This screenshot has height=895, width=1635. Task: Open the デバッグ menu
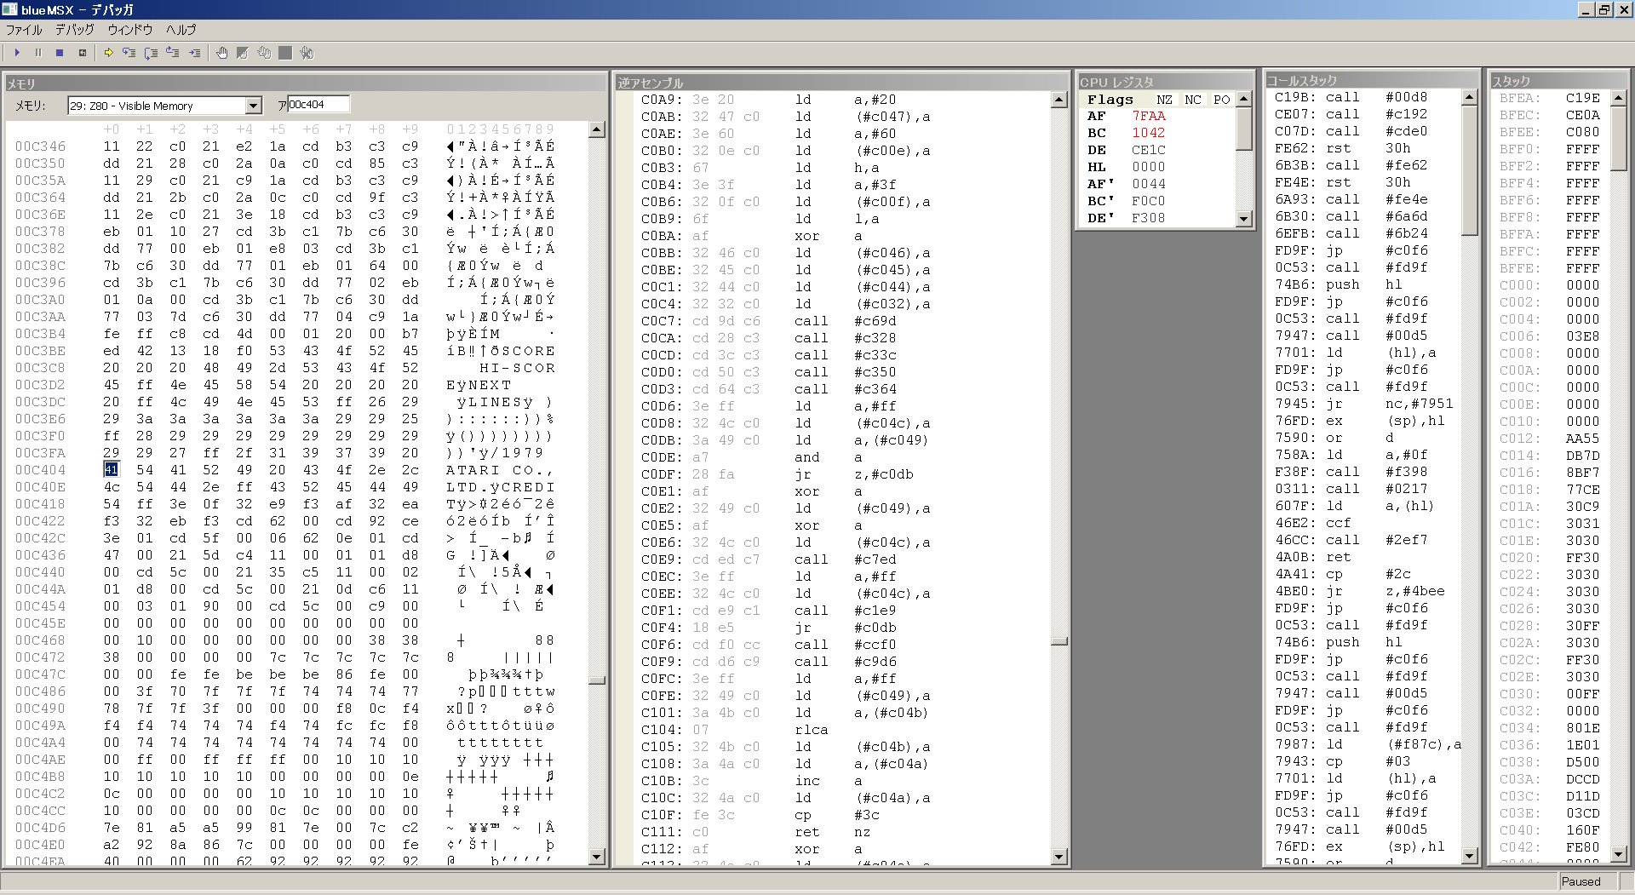(x=75, y=30)
